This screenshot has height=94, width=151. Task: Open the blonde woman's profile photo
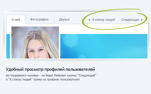click(x=35, y=42)
